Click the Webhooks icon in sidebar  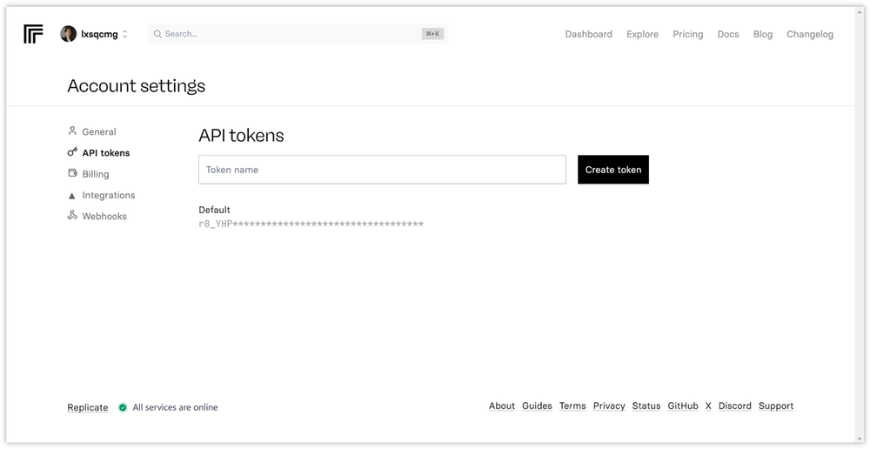coord(72,215)
